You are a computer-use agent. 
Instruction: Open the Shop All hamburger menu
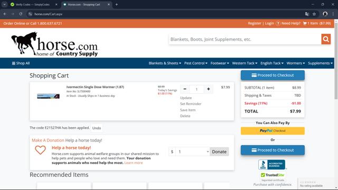(x=21, y=63)
